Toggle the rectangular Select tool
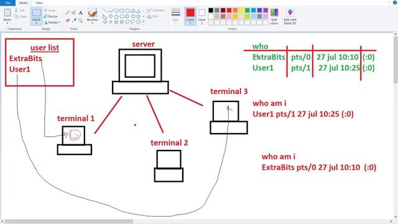Screen dimensions: 398x224 click(36, 12)
